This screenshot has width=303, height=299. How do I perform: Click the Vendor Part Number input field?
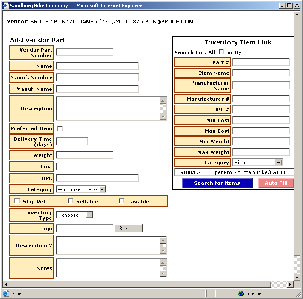tap(84, 52)
